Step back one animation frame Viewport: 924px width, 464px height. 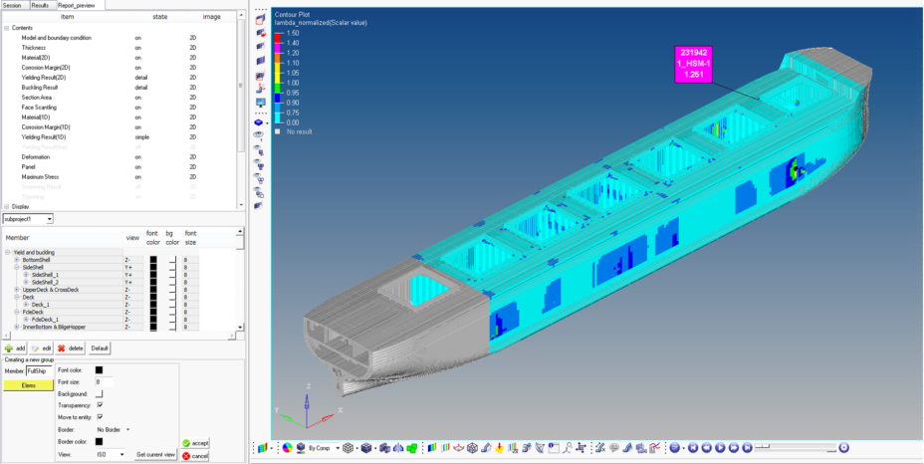coord(707,447)
